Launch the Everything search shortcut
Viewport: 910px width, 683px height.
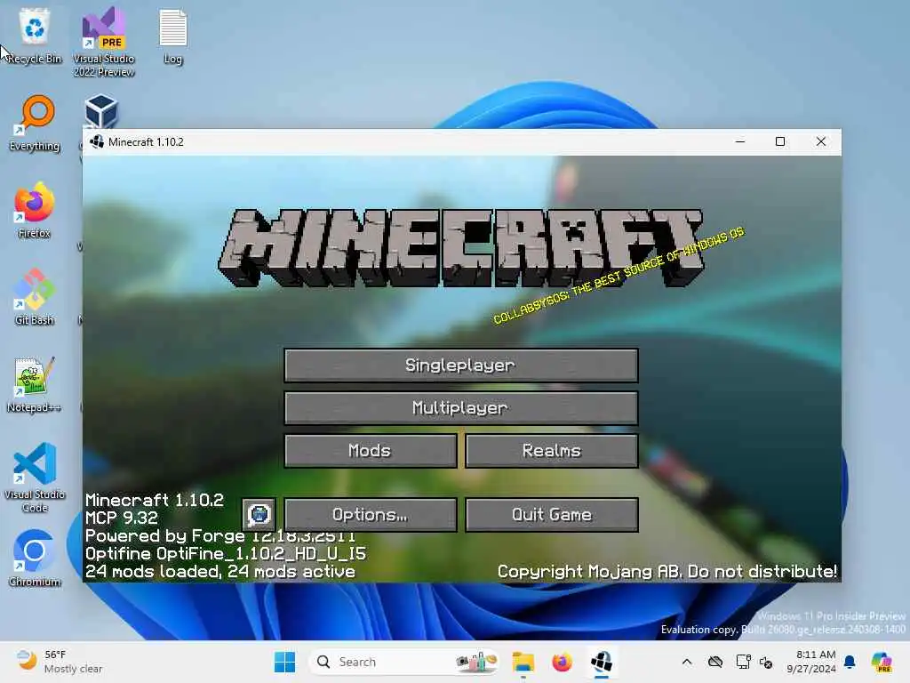[35, 123]
